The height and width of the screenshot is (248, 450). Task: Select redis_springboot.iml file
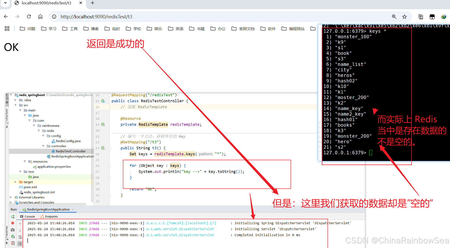point(37,192)
